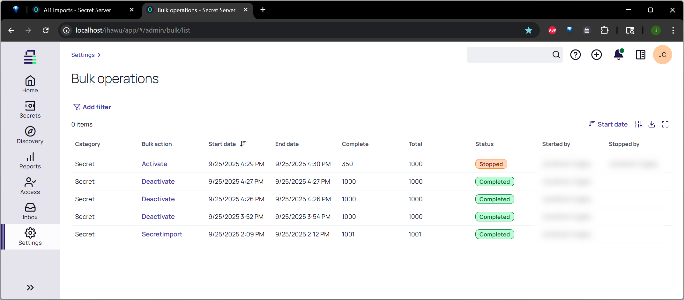Image resolution: width=684 pixels, height=300 pixels.
Task: Open Reports from the sidebar
Action: [x=30, y=161]
